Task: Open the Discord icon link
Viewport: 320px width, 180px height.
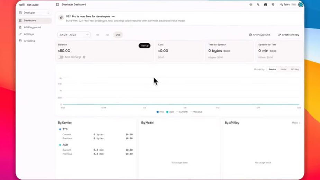Action: (265, 4)
